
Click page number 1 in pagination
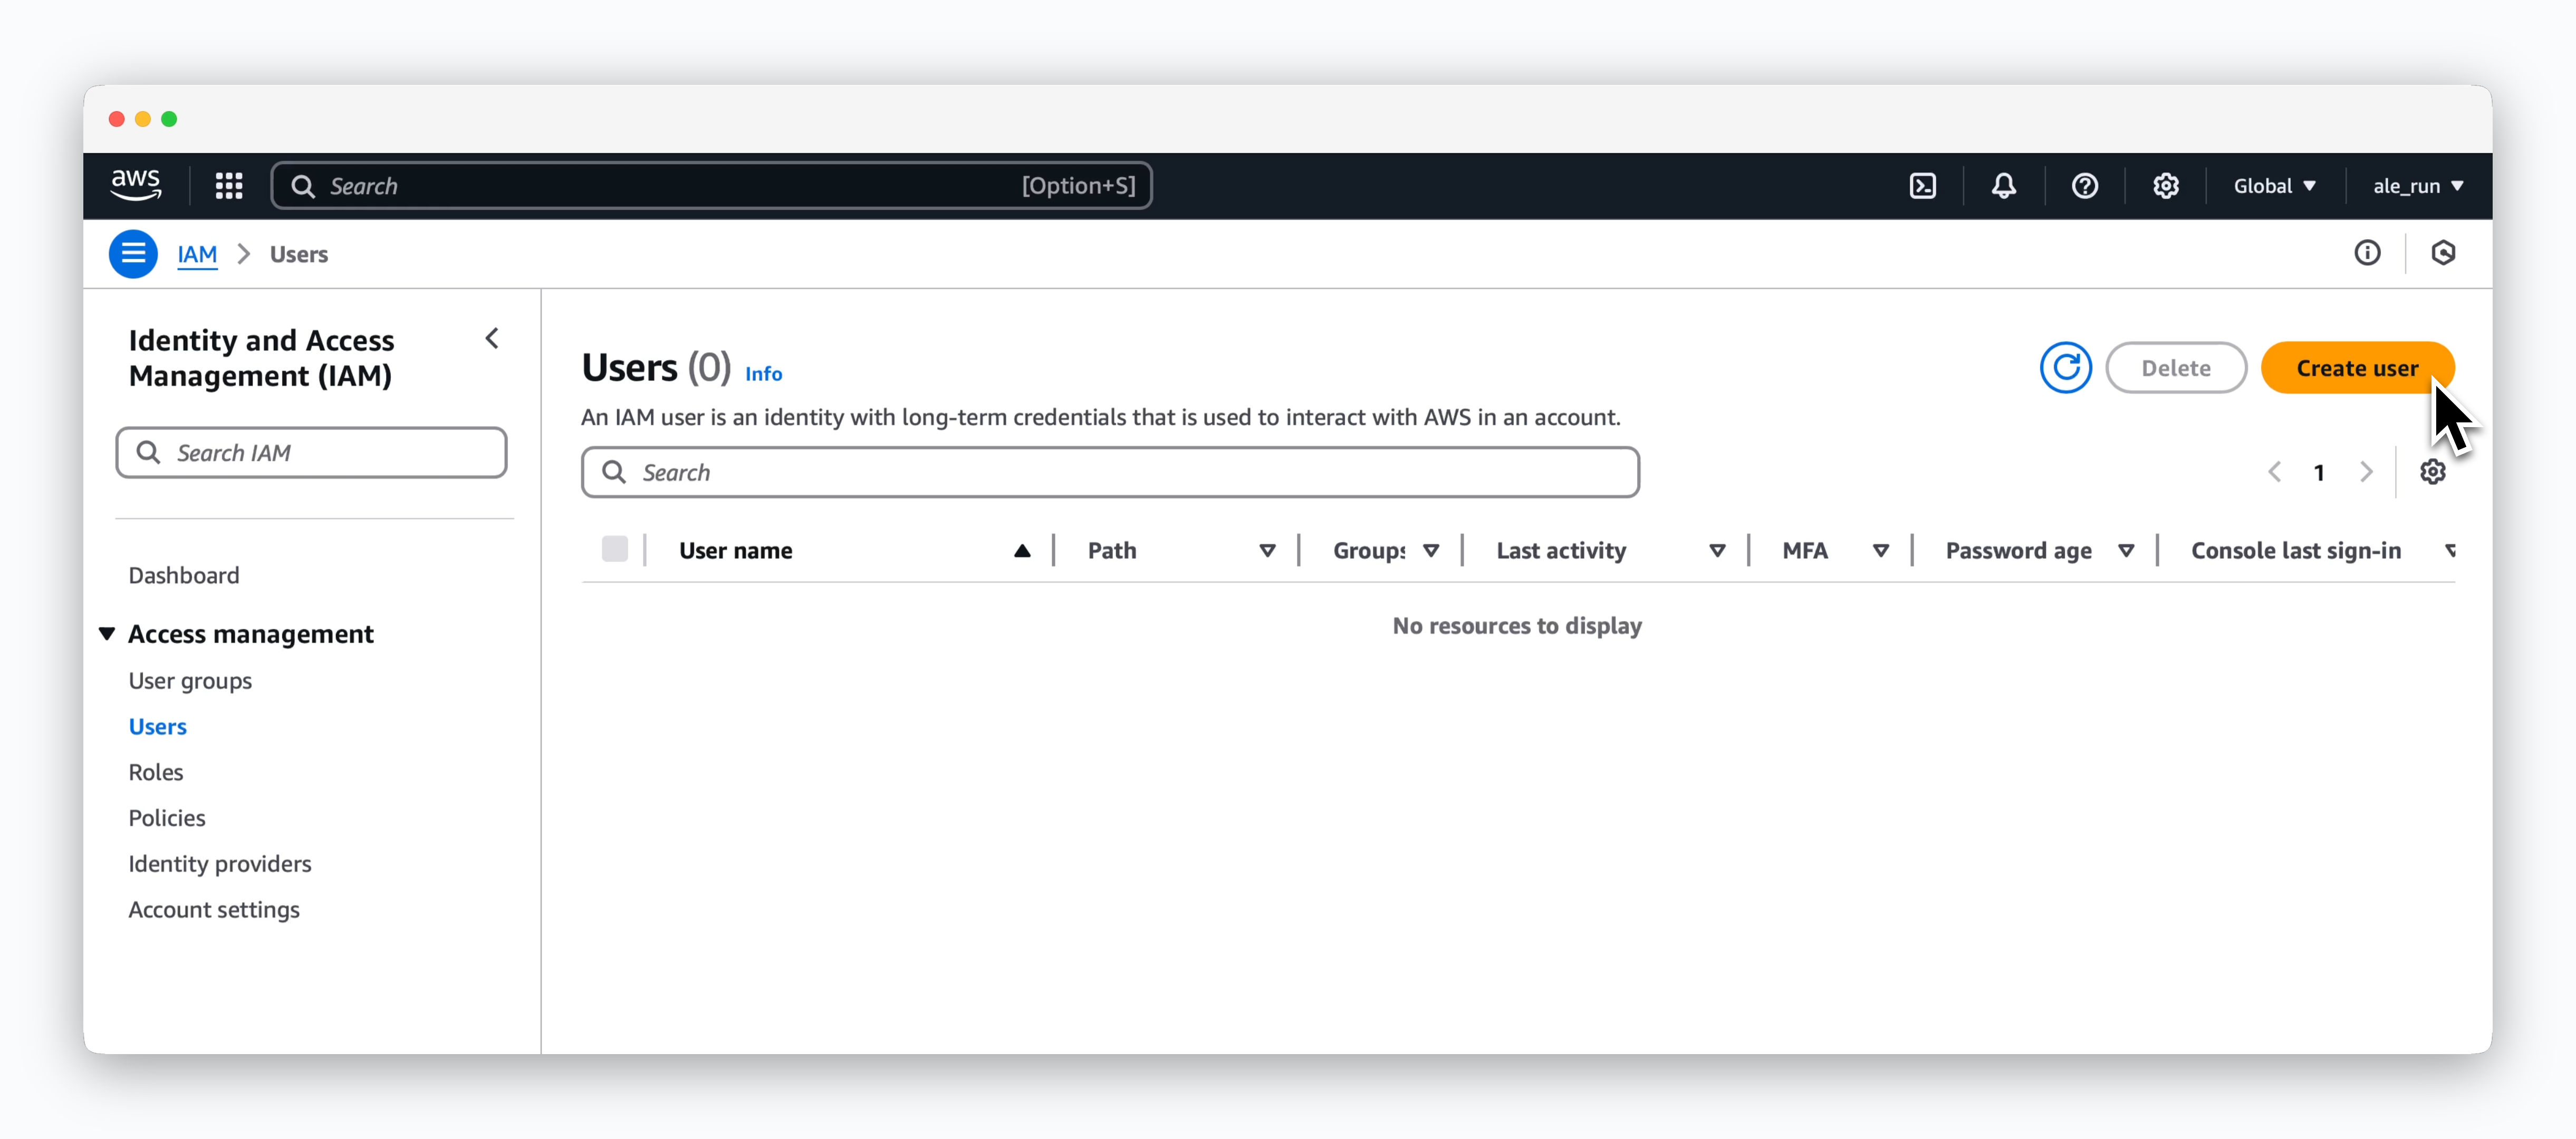[x=2319, y=473]
